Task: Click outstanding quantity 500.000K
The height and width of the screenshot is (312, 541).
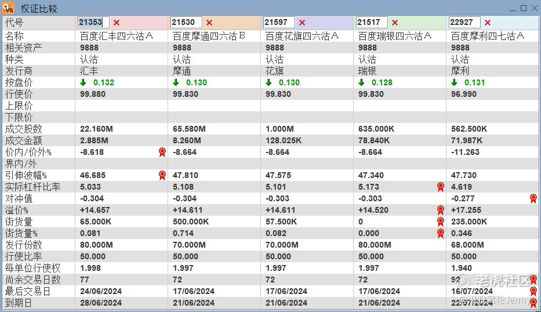Action: tap(190, 222)
